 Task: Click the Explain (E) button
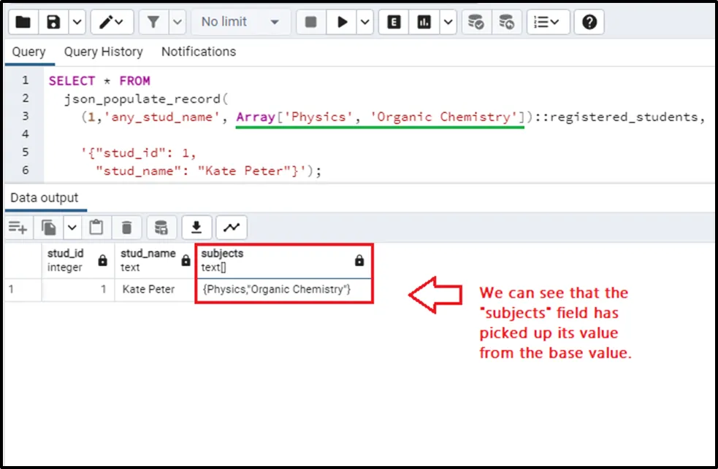tap(394, 22)
